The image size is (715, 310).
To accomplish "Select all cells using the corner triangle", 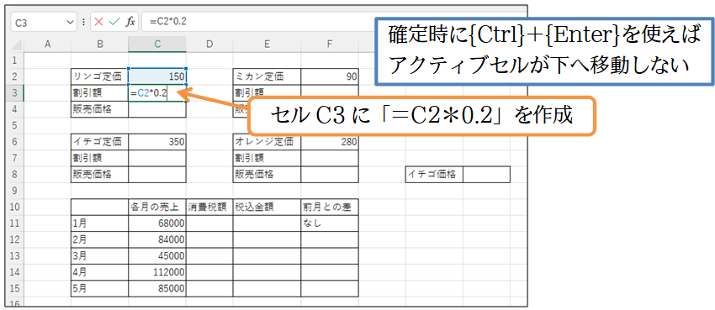I will [x=17, y=45].
